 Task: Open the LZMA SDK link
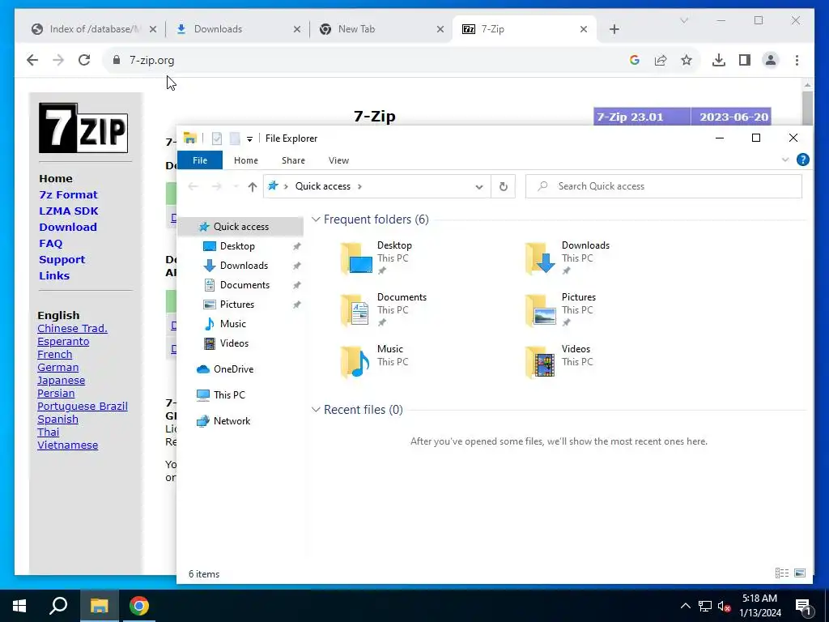[69, 211]
